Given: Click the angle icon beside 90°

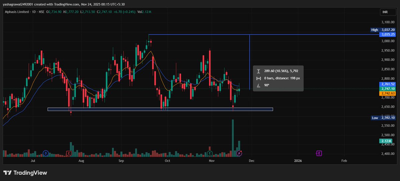Looking at the screenshot, I should tap(258, 85).
